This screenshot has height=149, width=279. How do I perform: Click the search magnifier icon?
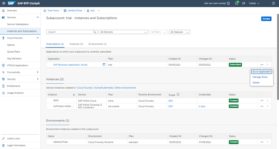tap(95, 32)
